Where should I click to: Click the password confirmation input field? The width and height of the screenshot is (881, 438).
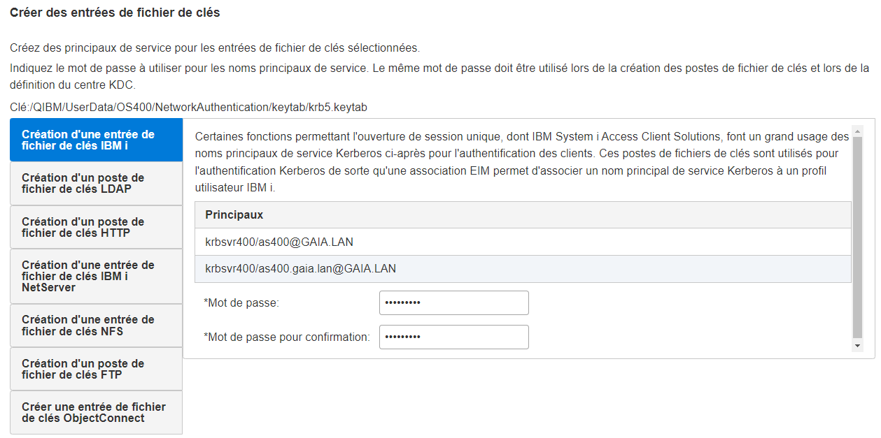(x=453, y=337)
